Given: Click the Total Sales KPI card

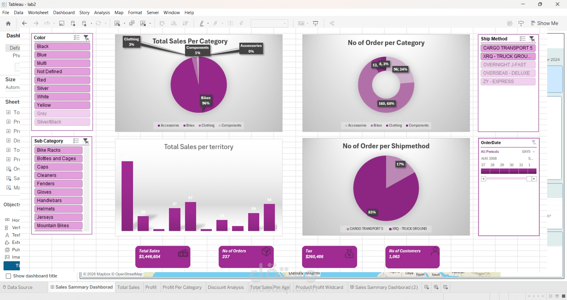Looking at the screenshot, I should click(163, 257).
